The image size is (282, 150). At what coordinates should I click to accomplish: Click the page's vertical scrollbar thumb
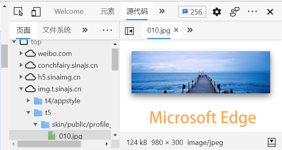click(x=4, y=56)
